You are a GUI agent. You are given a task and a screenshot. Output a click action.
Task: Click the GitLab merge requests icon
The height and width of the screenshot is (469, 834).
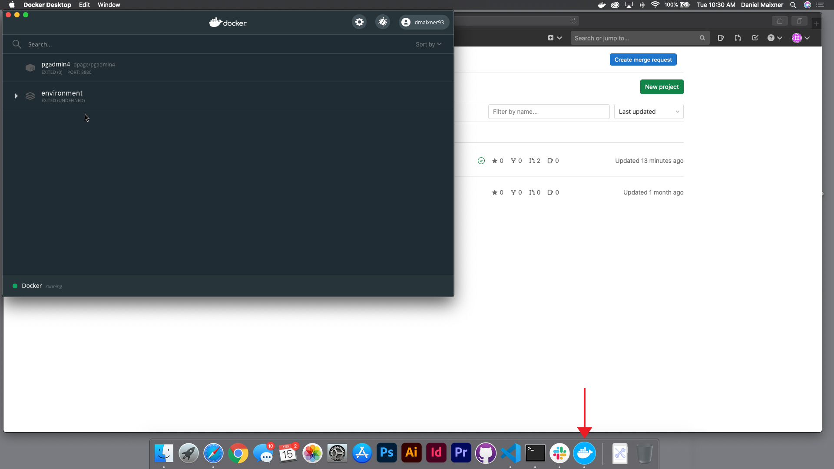(738, 38)
